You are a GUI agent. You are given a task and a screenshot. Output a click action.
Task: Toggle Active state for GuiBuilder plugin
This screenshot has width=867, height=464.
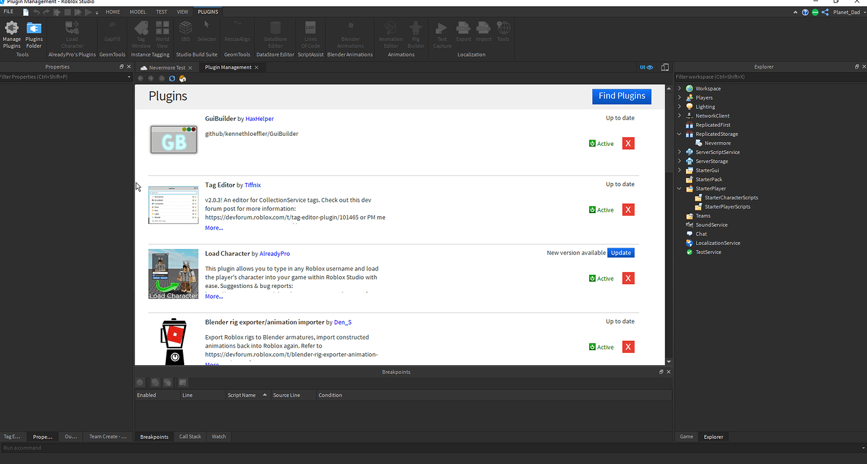(x=601, y=144)
